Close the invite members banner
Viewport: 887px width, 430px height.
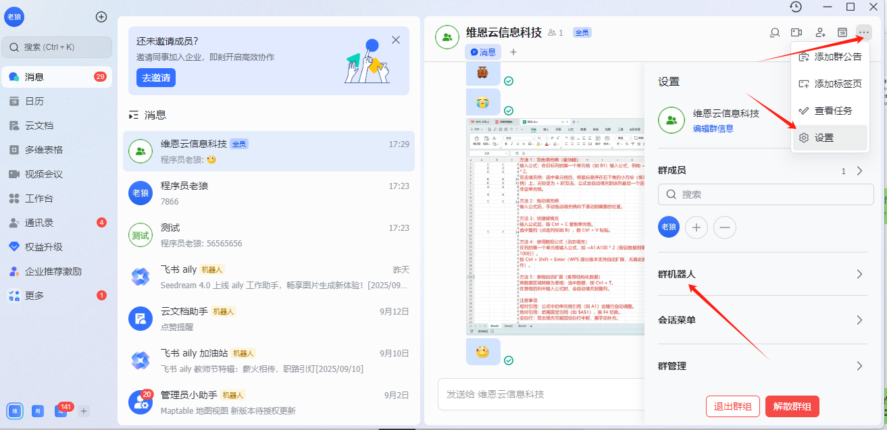coord(396,40)
